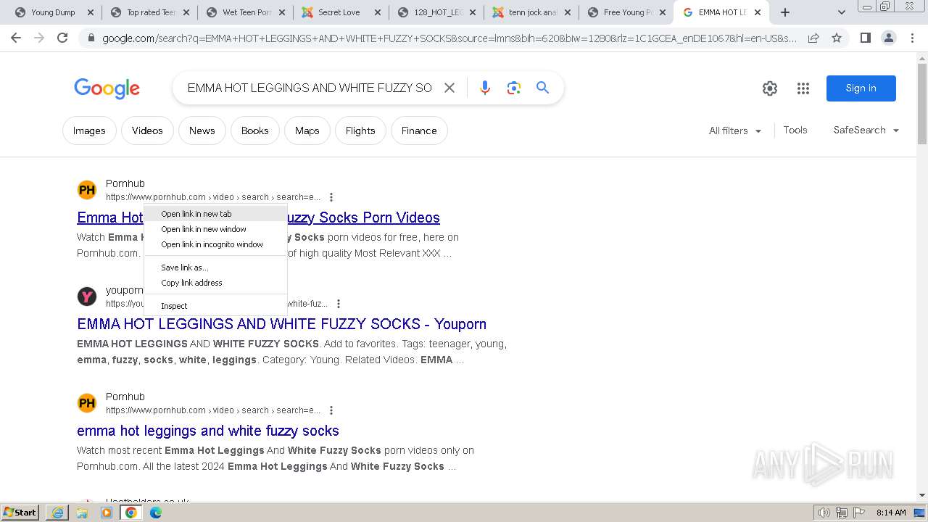Filter results by Videos
928x522 pixels.
pyautogui.click(x=147, y=130)
